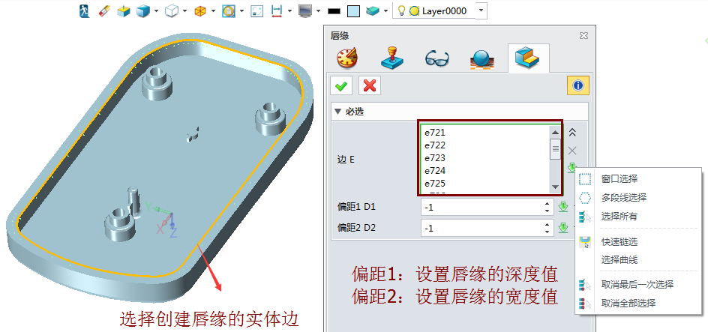Choose 快速链选 from the context menu
Viewport: 708px width, 332px height.
[619, 241]
